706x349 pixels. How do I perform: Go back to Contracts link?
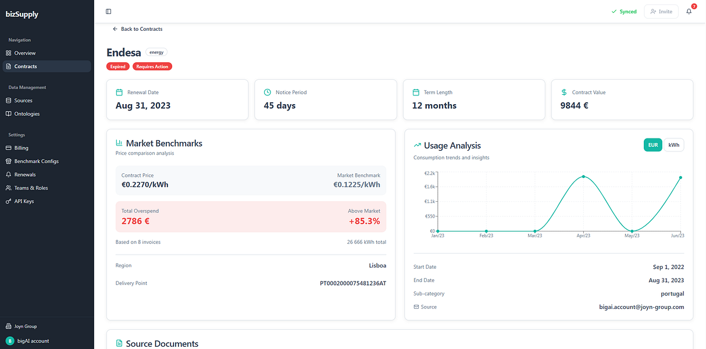tap(137, 29)
